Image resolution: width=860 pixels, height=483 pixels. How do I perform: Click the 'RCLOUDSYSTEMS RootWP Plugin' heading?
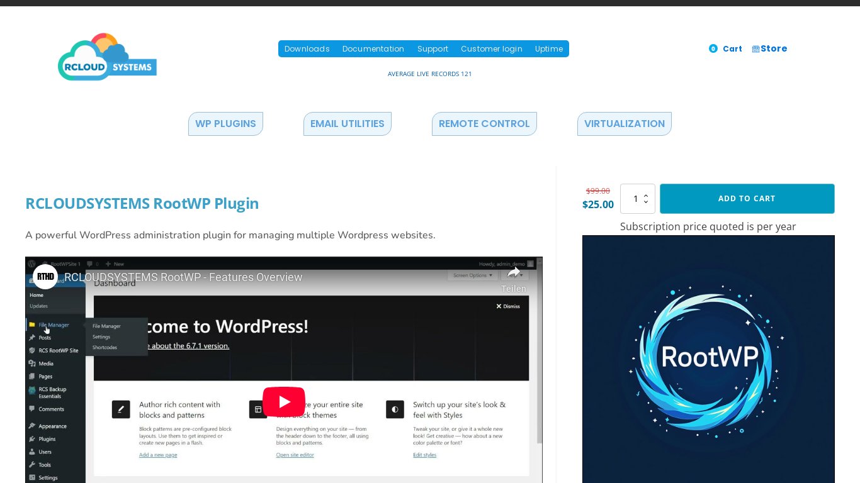[142, 204]
